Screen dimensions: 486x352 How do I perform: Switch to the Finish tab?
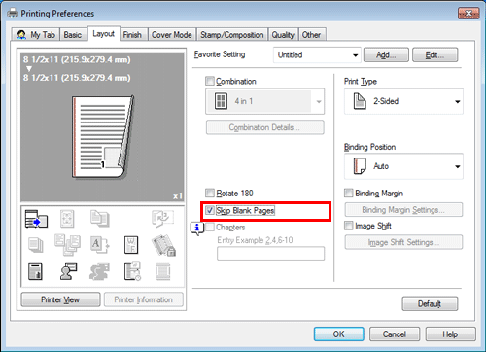[132, 35]
